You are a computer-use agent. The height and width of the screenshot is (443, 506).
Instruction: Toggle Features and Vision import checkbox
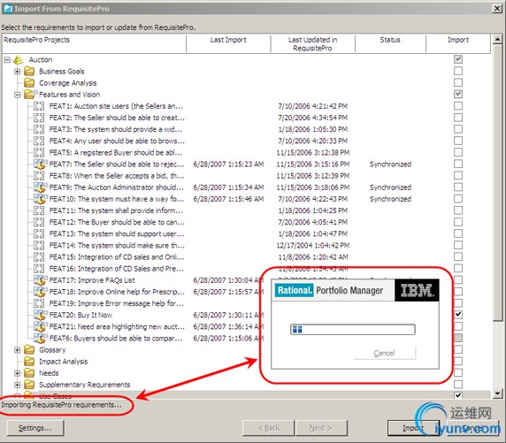(458, 95)
